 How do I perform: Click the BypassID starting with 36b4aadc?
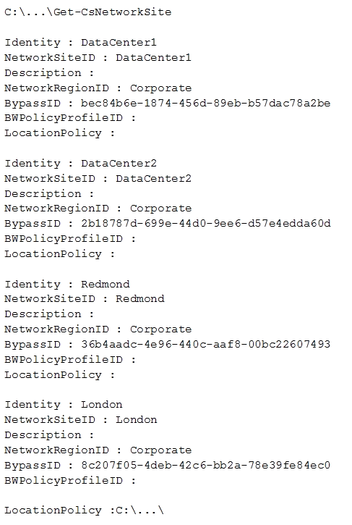[205, 344]
